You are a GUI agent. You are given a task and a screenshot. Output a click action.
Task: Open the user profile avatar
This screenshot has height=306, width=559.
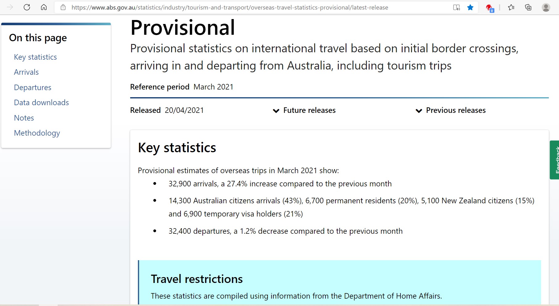546,7
